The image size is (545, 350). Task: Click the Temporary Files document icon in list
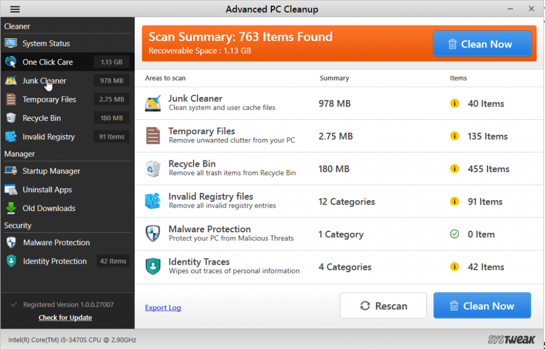point(153,136)
